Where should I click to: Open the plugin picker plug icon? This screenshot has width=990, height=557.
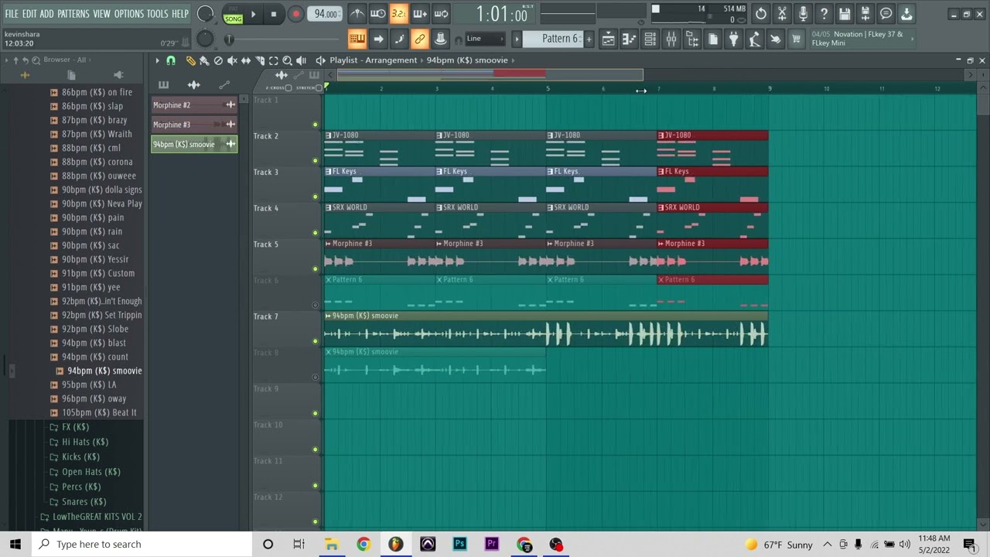[x=734, y=39]
